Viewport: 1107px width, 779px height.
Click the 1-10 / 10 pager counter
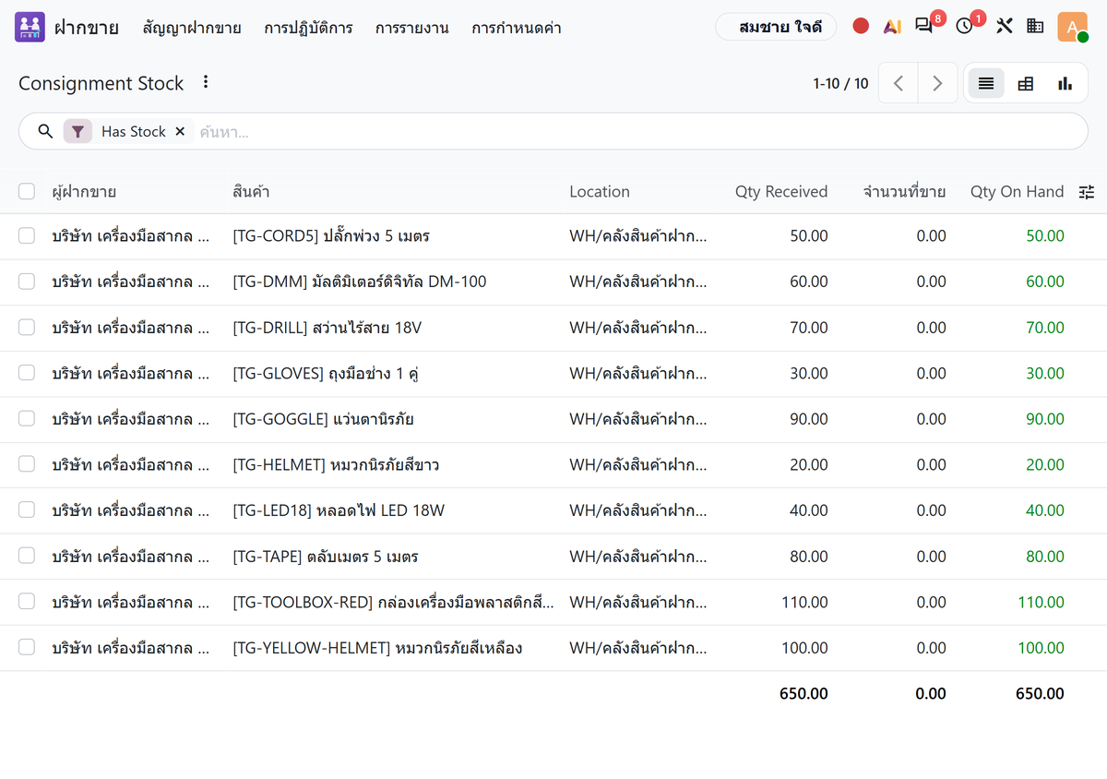coord(840,83)
